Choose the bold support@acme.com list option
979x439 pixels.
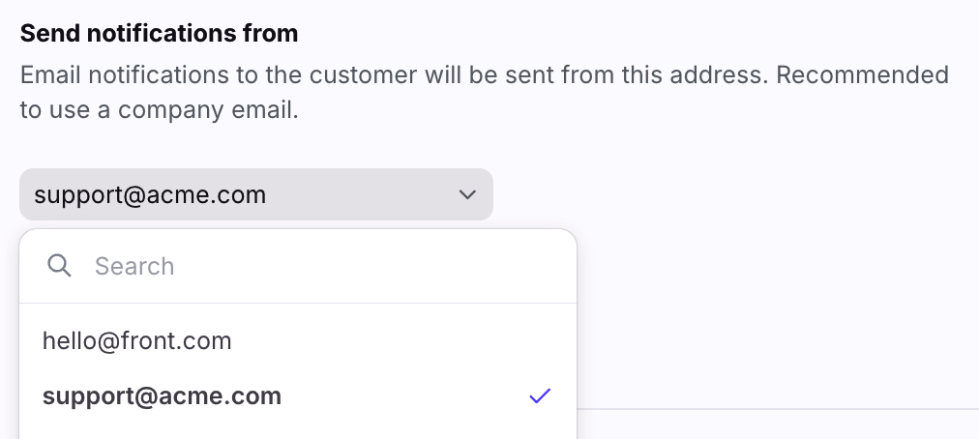pos(163,396)
